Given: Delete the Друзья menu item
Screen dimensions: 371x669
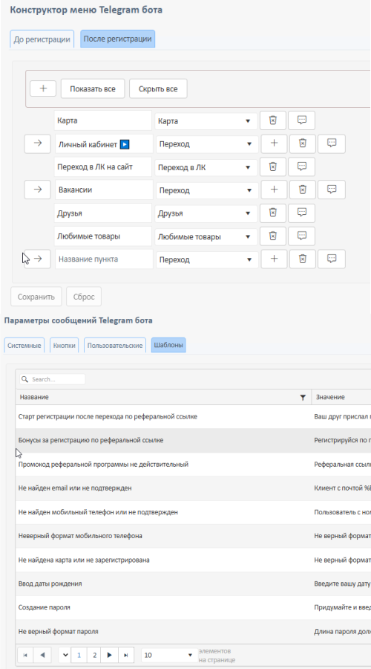Looking at the screenshot, I should tap(273, 213).
